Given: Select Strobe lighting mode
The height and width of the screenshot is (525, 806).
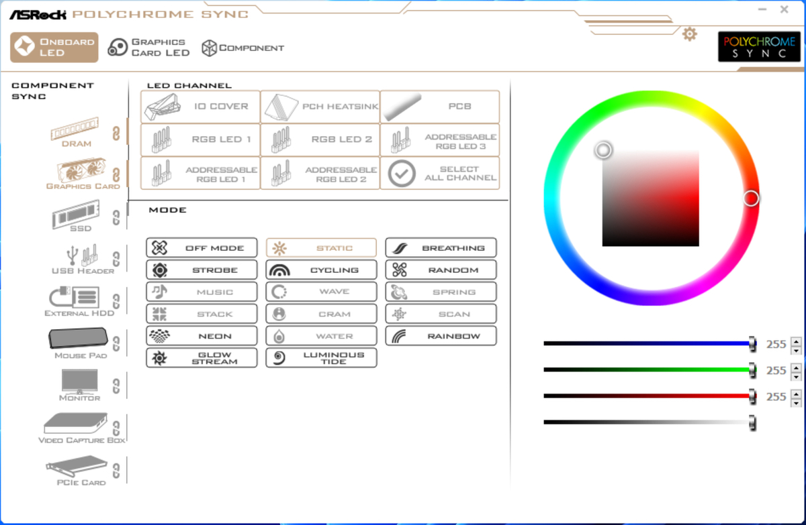Looking at the screenshot, I should click(x=201, y=270).
